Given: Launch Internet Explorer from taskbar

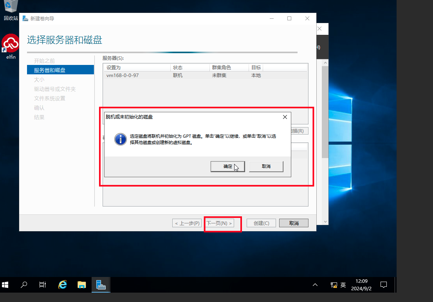Looking at the screenshot, I should click(x=63, y=285).
